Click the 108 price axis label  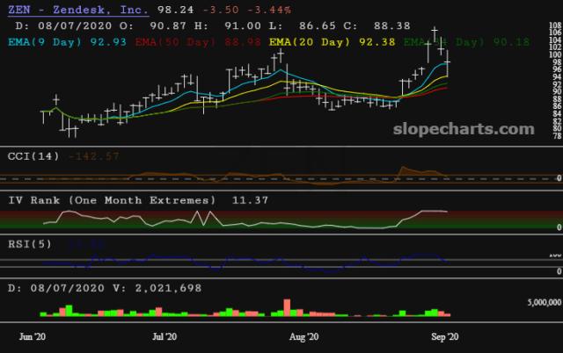coord(555,25)
